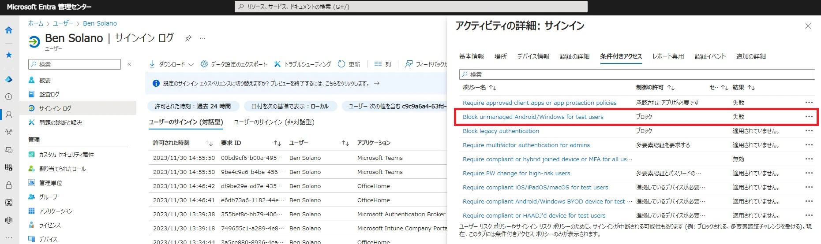The height and width of the screenshot is (244, 821).
Task: Sort by ポリシー名 column arrows
Action: (x=493, y=88)
